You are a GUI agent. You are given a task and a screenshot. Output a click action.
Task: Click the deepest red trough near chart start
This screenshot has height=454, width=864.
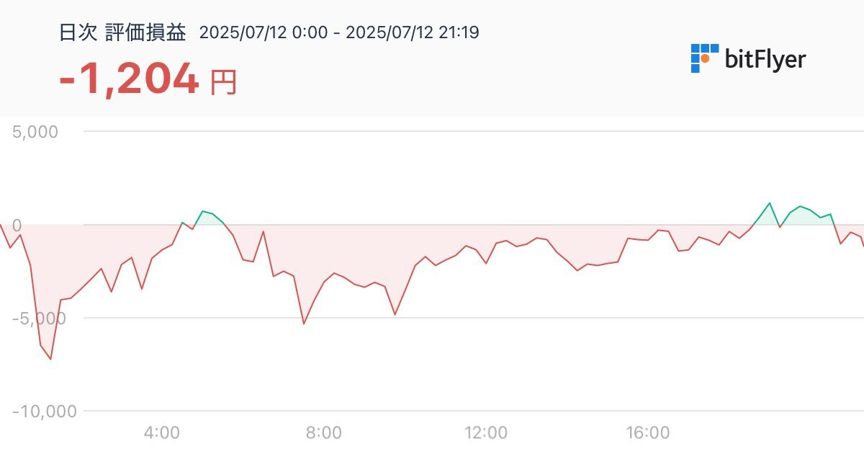pyautogui.click(x=50, y=359)
